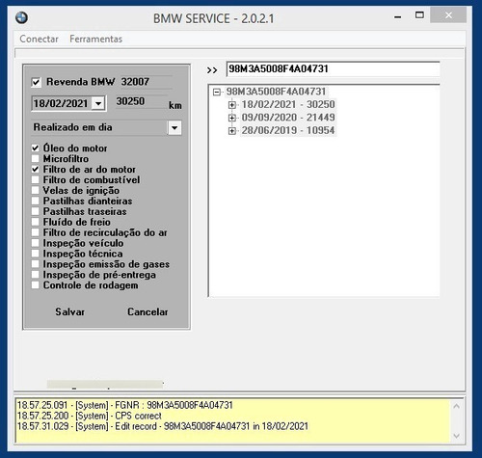The image size is (482, 458).
Task: Check Inspeção de pré-entrega
Action: point(35,275)
